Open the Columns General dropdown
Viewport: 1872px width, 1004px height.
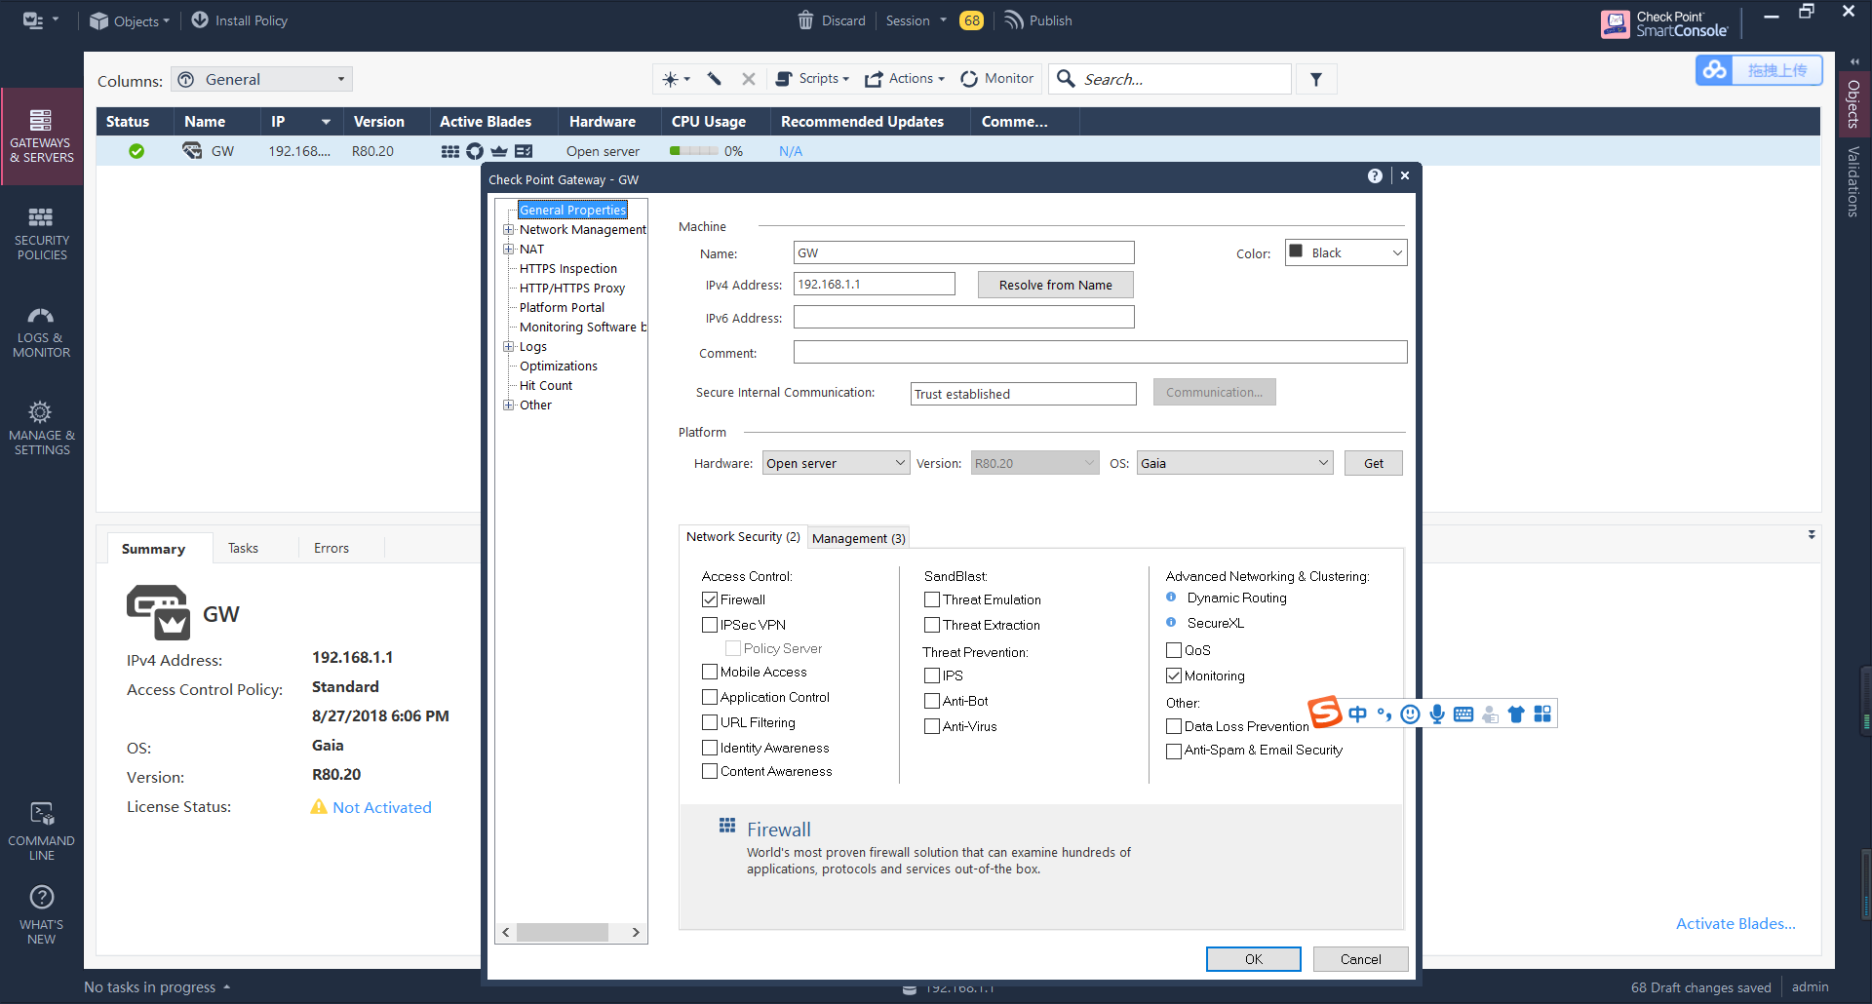coord(261,79)
